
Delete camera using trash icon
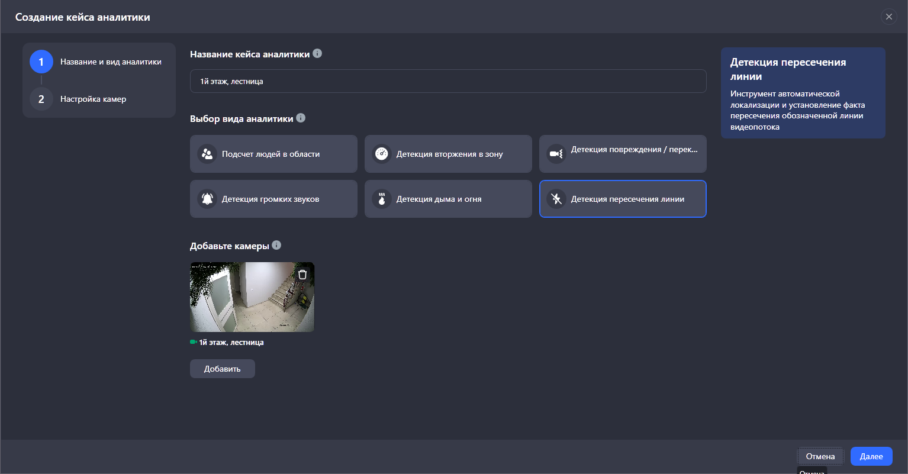302,275
